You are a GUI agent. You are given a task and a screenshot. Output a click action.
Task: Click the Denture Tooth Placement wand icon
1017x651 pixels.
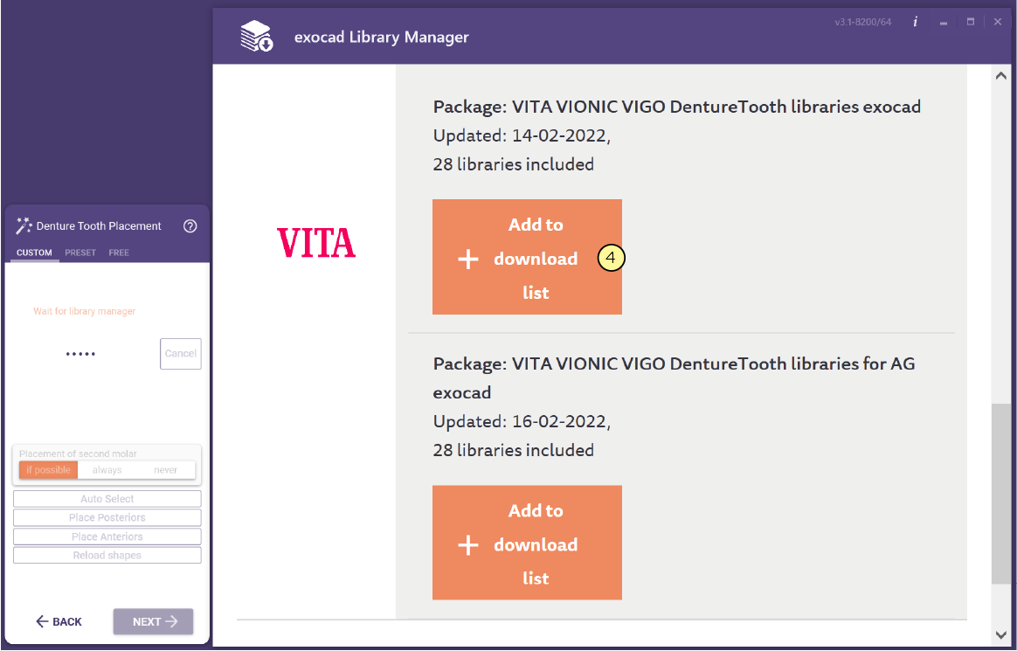coord(24,225)
